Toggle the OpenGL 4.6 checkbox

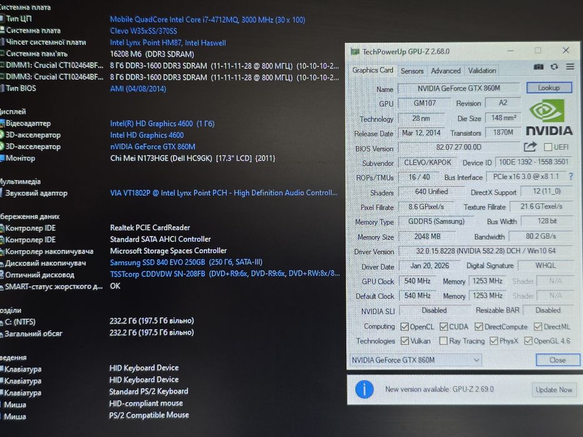click(528, 341)
